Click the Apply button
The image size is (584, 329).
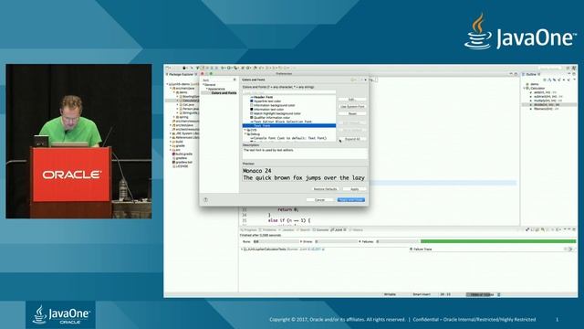point(355,189)
